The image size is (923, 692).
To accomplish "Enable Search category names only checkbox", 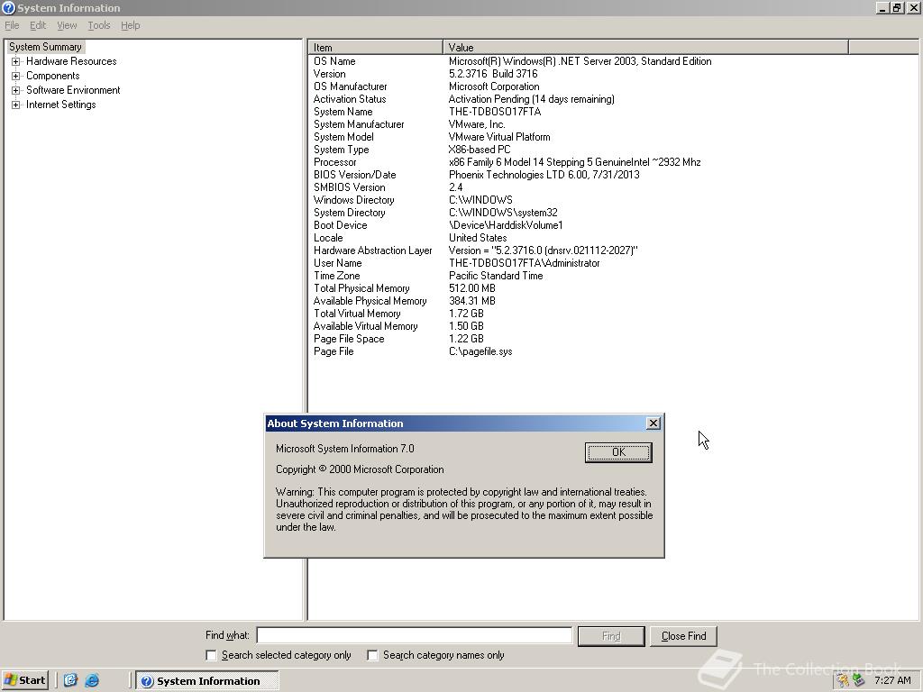I will click(372, 655).
